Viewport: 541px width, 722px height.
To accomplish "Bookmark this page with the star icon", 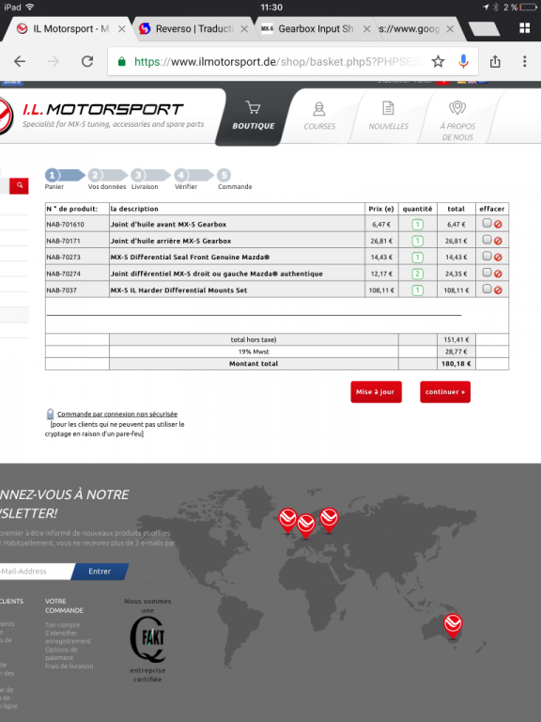I will [438, 61].
